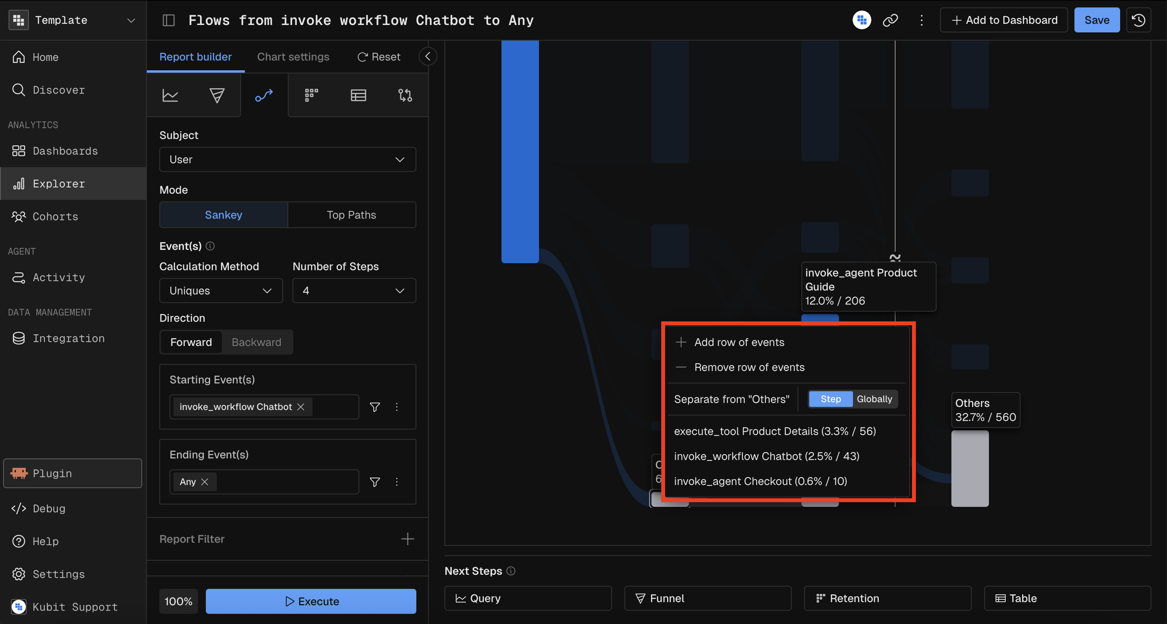Open the Plugin sidebar item
This screenshot has height=624, width=1167.
click(73, 473)
